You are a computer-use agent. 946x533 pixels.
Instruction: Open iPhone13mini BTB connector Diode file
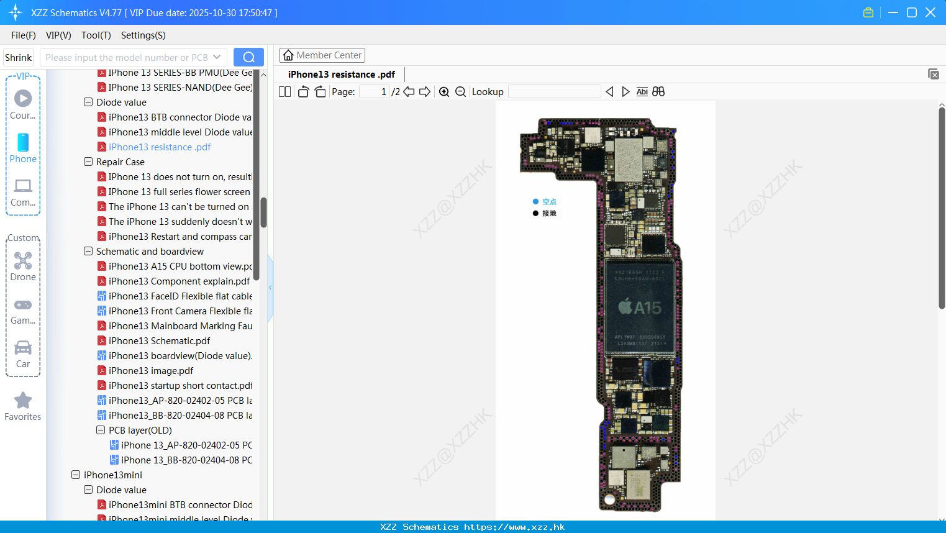coord(180,504)
